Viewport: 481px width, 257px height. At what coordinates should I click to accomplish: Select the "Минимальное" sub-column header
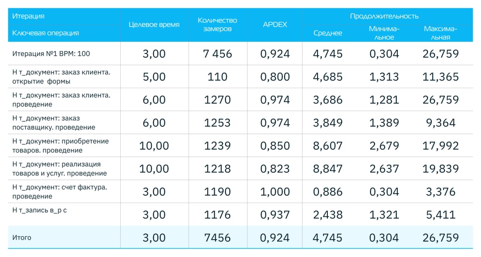point(384,33)
